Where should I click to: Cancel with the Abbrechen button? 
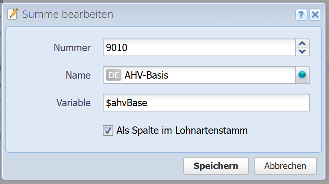click(285, 166)
